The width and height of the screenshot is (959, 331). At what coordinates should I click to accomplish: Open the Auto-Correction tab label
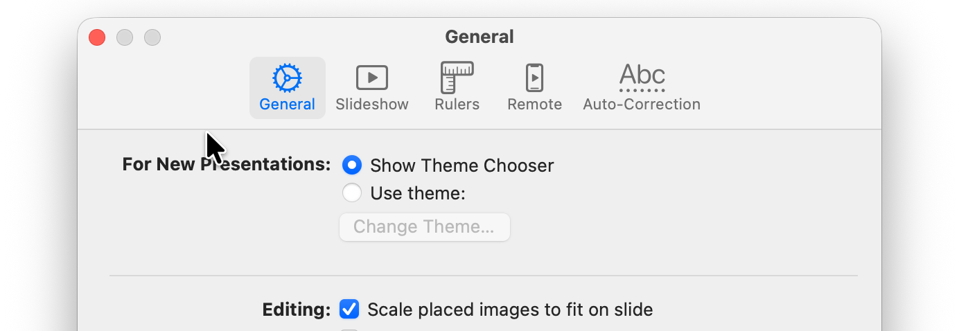pos(642,105)
